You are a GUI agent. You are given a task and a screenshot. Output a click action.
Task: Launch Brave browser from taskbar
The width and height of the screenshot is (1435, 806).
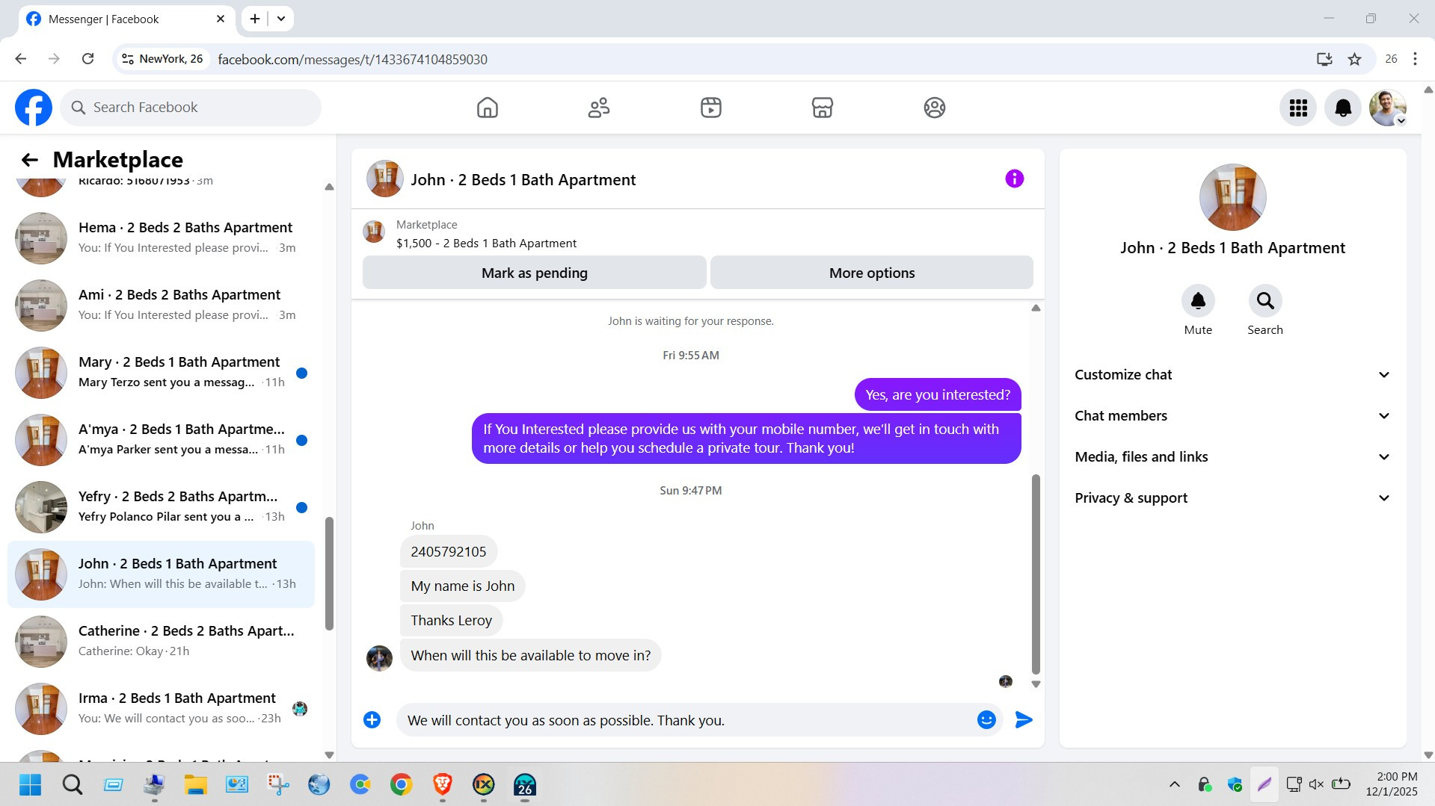(x=442, y=785)
